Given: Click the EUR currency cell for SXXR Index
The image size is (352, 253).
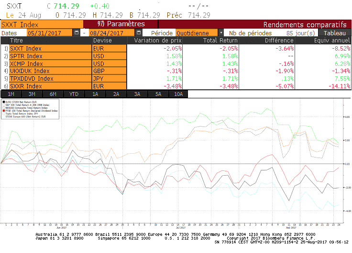Looking at the screenshot, I should click(110, 86).
